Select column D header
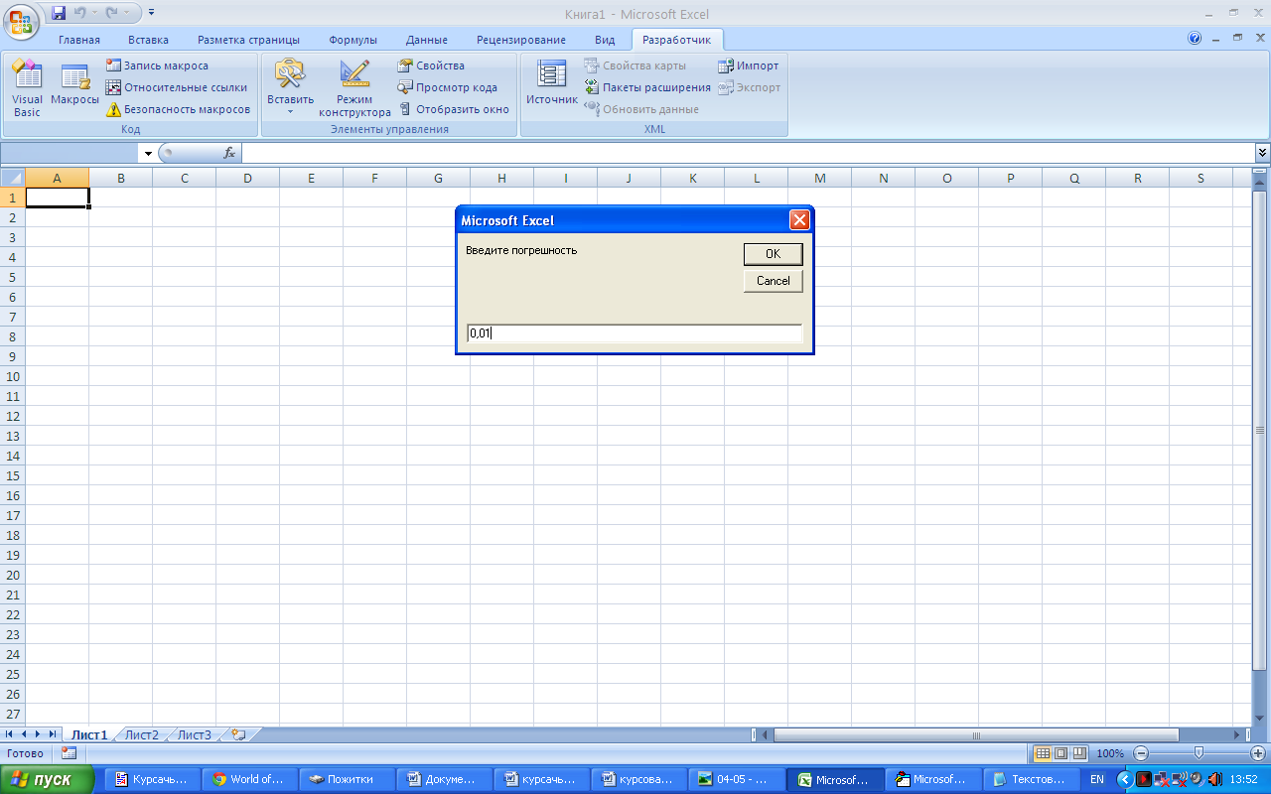The height and width of the screenshot is (794, 1271). coord(247,178)
